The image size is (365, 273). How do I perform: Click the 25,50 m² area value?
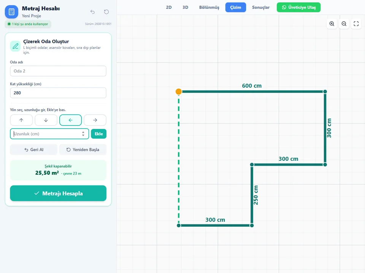tap(47, 173)
